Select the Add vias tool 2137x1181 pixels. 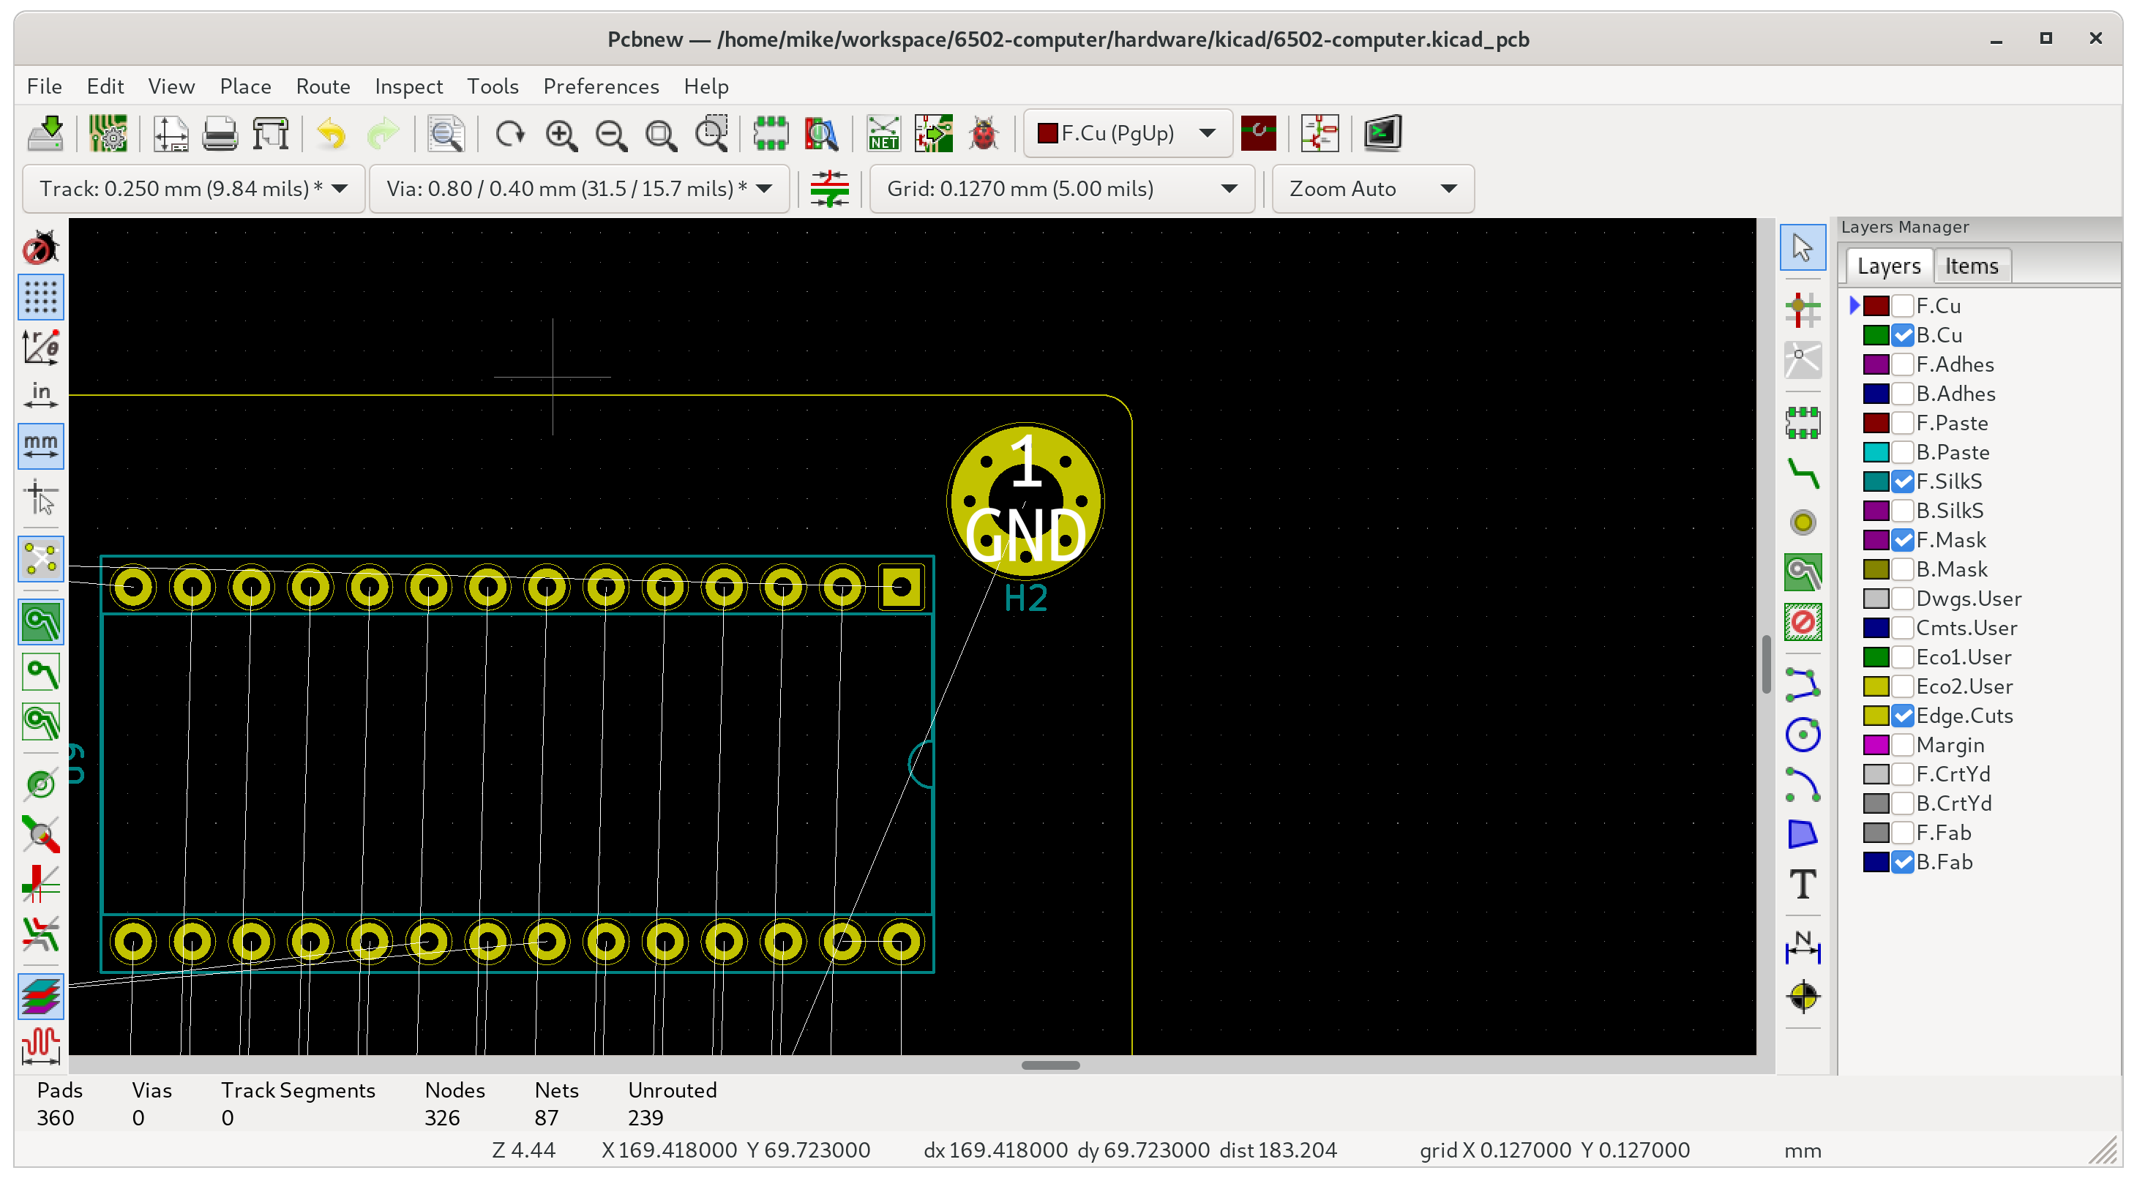pos(1802,522)
